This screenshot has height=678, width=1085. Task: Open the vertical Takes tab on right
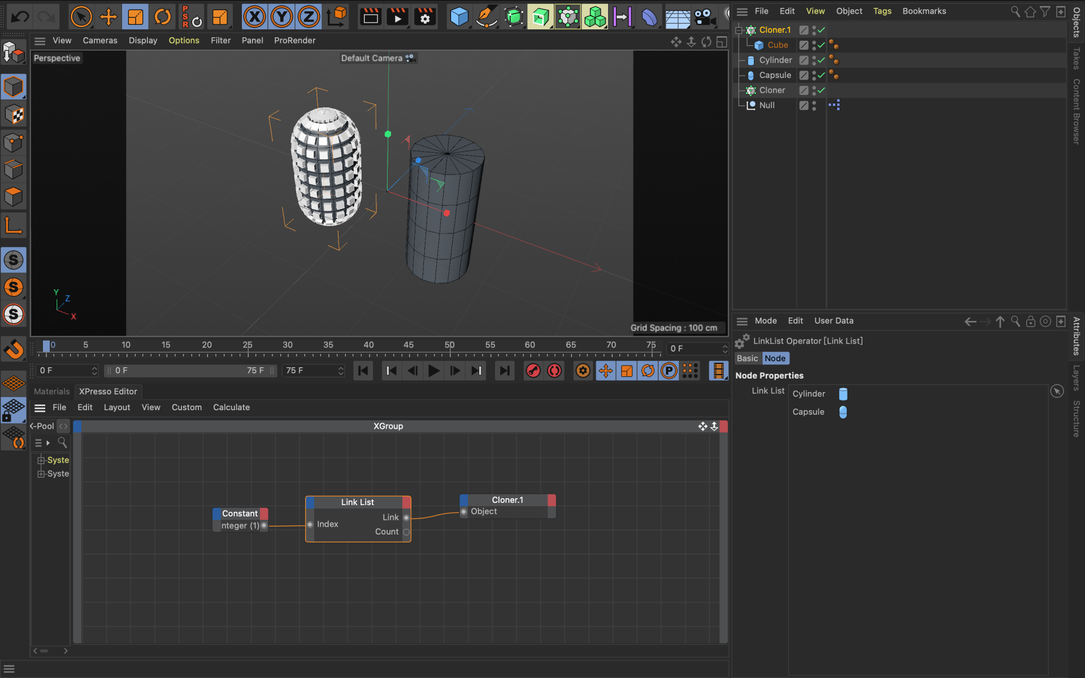click(1076, 58)
